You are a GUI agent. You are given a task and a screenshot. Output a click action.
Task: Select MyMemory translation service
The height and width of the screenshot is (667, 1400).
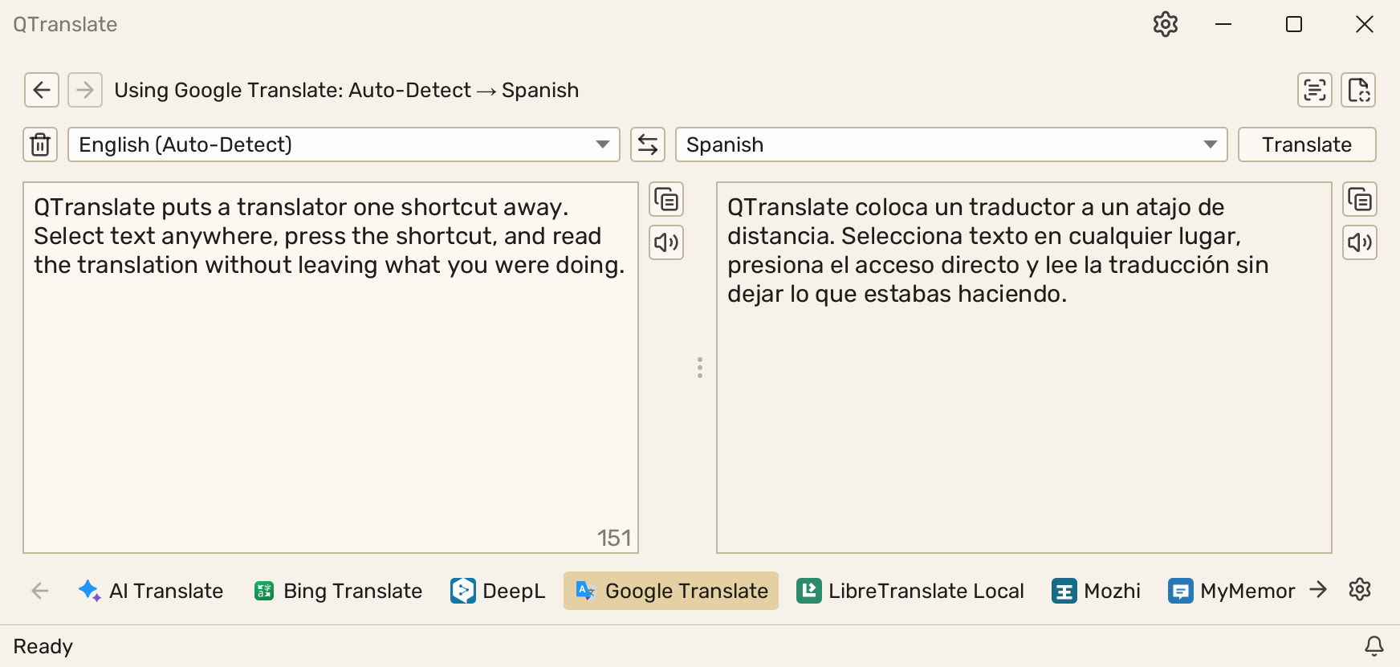pyautogui.click(x=1231, y=591)
